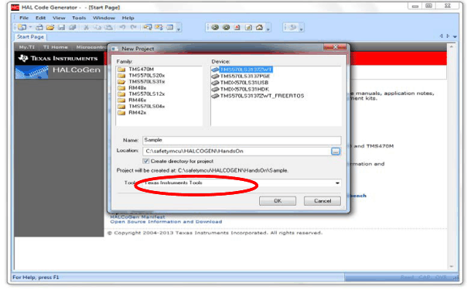The height and width of the screenshot is (290, 471).
Task: Select device TMS570LS3137ZWT_FREERTOS
Action: tap(262, 96)
